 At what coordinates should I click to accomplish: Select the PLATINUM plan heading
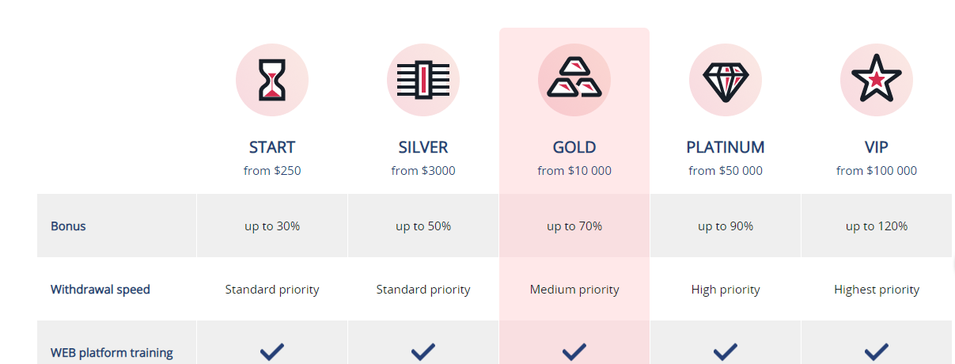726,147
